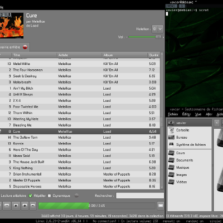This screenshot has width=223, height=223.
Task: Select the track The House Jack Built
Action: point(80,162)
